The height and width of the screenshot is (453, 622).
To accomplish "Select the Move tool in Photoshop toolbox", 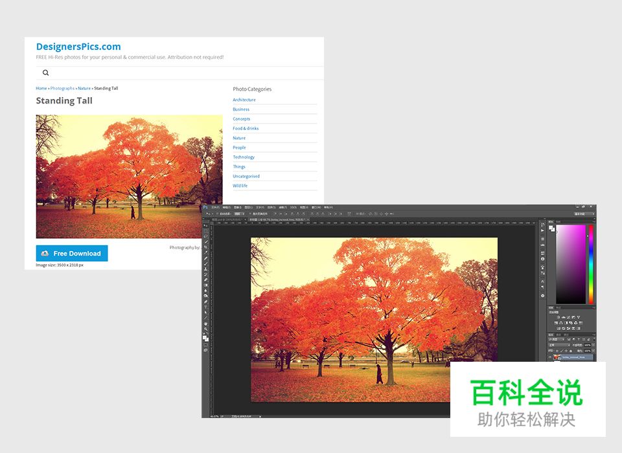I will tap(206, 225).
